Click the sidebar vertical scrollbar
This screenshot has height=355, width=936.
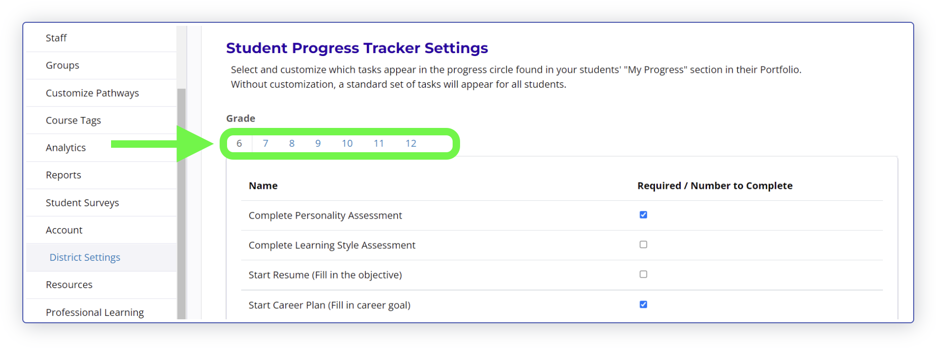click(181, 198)
